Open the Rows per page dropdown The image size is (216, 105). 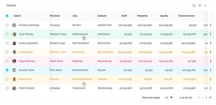[169, 97]
